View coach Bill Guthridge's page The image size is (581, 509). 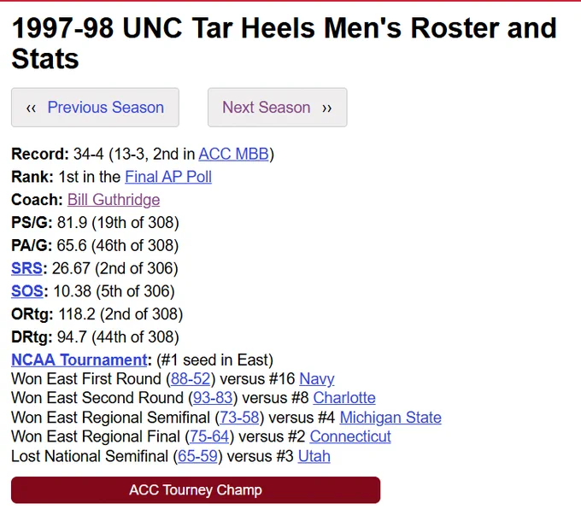114,200
